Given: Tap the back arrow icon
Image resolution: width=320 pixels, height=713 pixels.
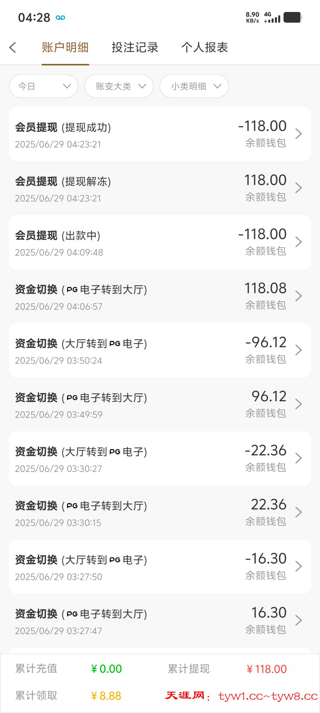Looking at the screenshot, I should [x=13, y=47].
